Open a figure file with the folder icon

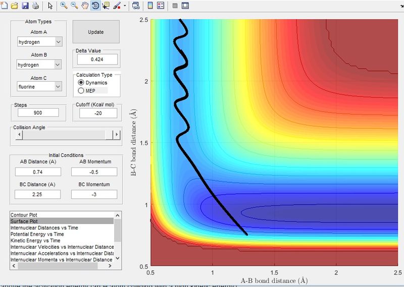coord(15,6)
